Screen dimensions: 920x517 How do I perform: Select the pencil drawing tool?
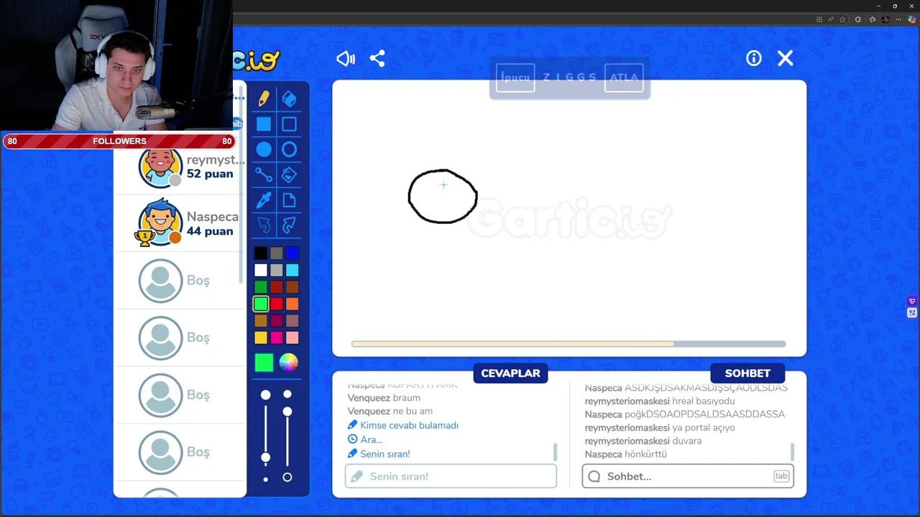point(264,98)
